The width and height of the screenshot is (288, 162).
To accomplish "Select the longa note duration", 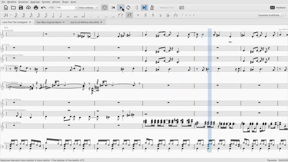I will point(83,16).
